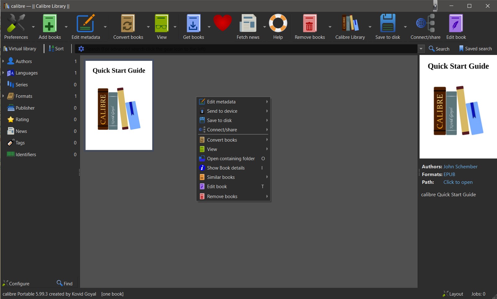Click the Convert books toolbar icon
The image size is (497, 299).
[128, 23]
